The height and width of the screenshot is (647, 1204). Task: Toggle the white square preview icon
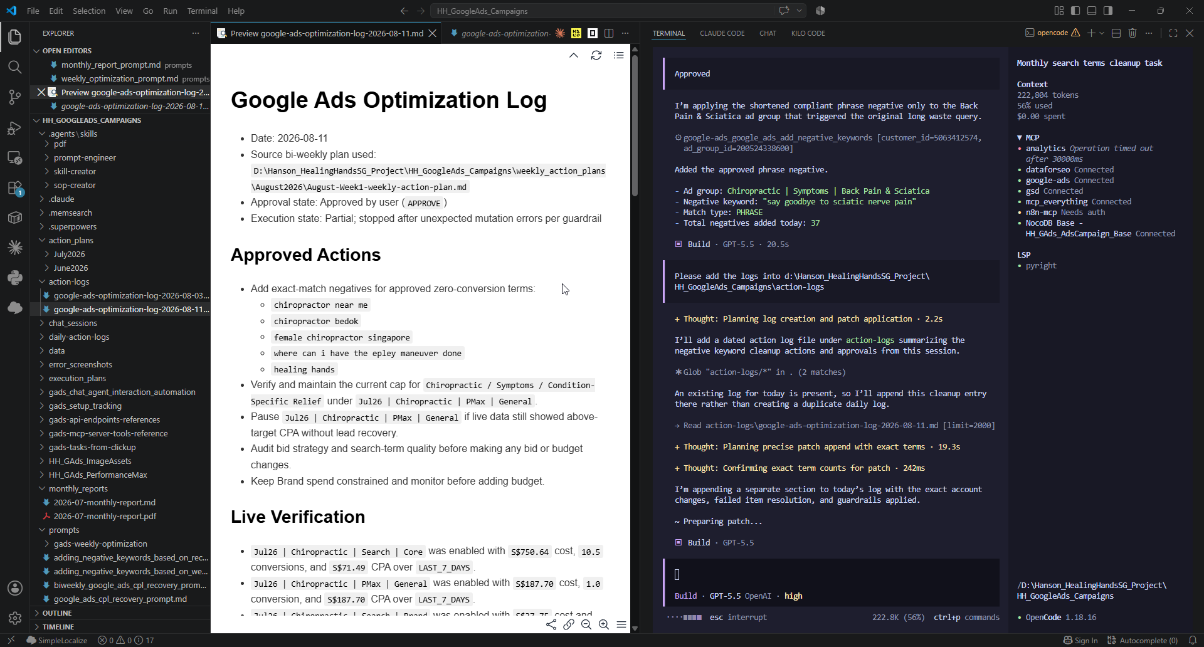pyautogui.click(x=593, y=33)
